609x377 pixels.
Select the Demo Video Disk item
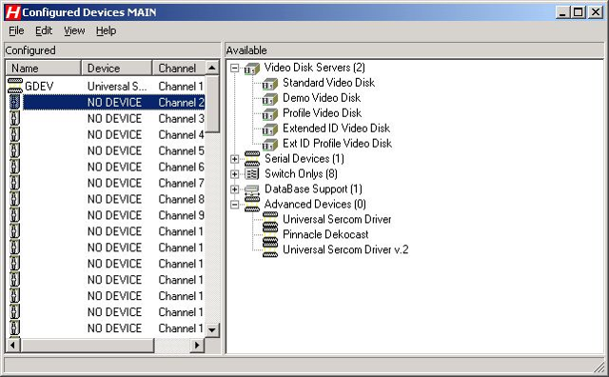pyautogui.click(x=322, y=98)
